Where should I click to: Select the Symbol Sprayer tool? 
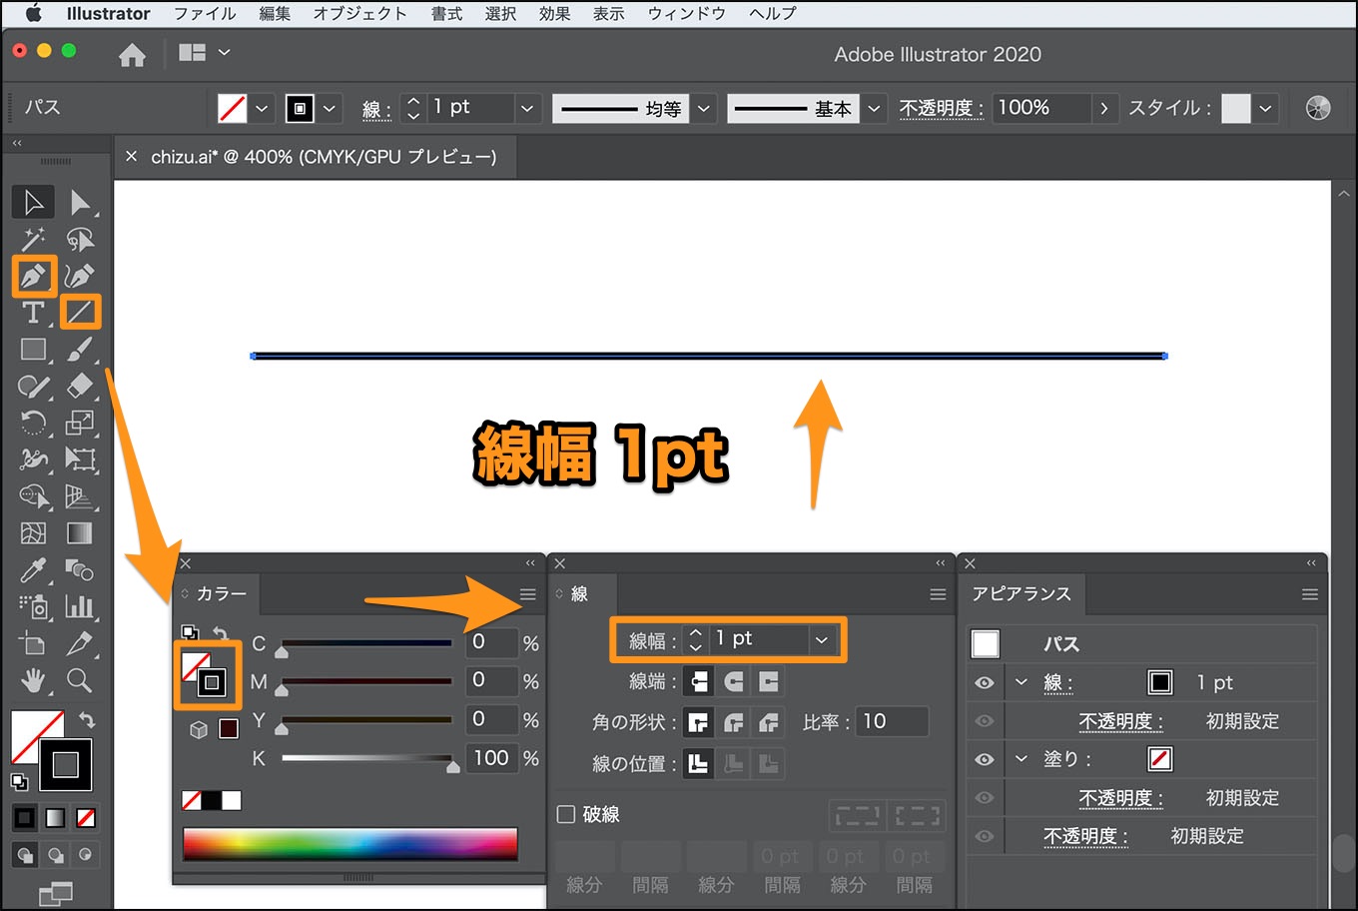(x=33, y=606)
